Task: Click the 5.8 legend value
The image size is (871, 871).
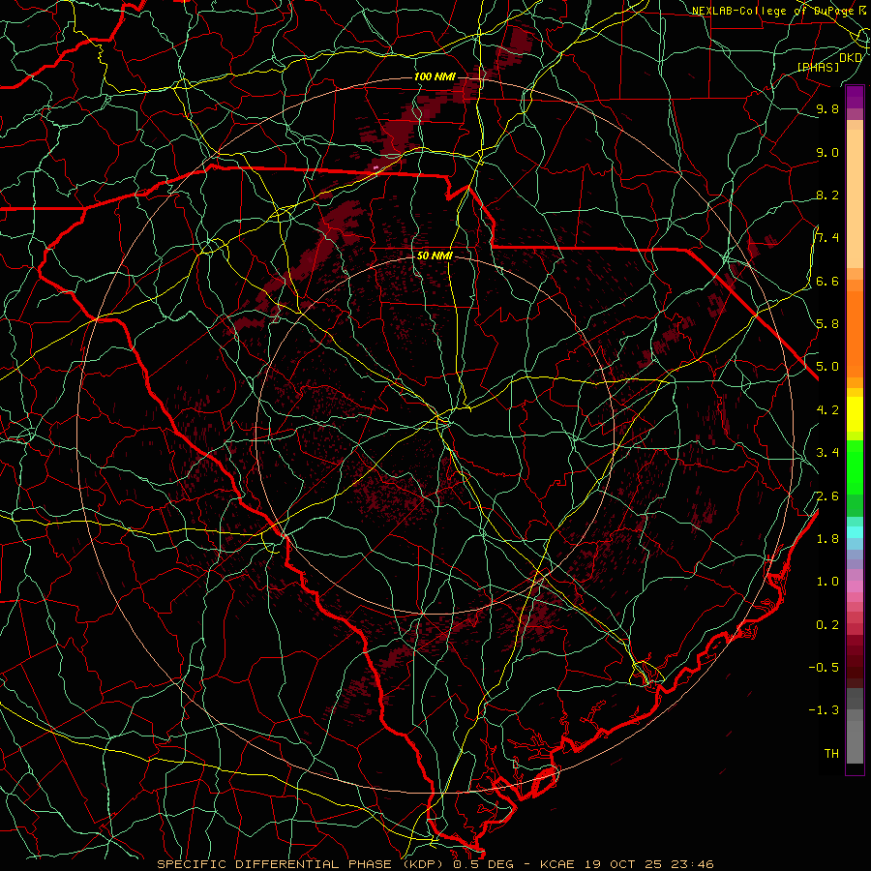Action: point(827,323)
